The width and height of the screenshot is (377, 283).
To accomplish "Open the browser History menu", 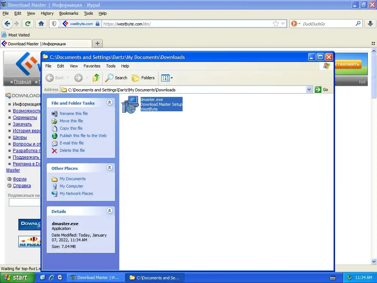I will [47, 13].
